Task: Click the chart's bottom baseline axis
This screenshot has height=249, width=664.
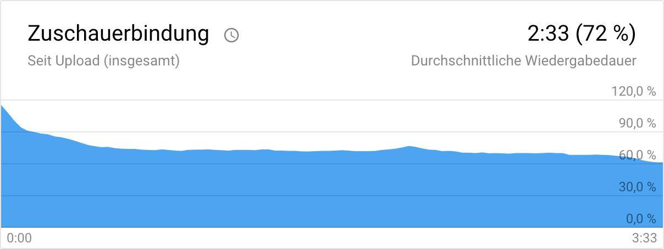Action: [330, 227]
